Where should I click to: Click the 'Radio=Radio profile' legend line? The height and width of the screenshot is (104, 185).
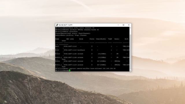(71, 35)
